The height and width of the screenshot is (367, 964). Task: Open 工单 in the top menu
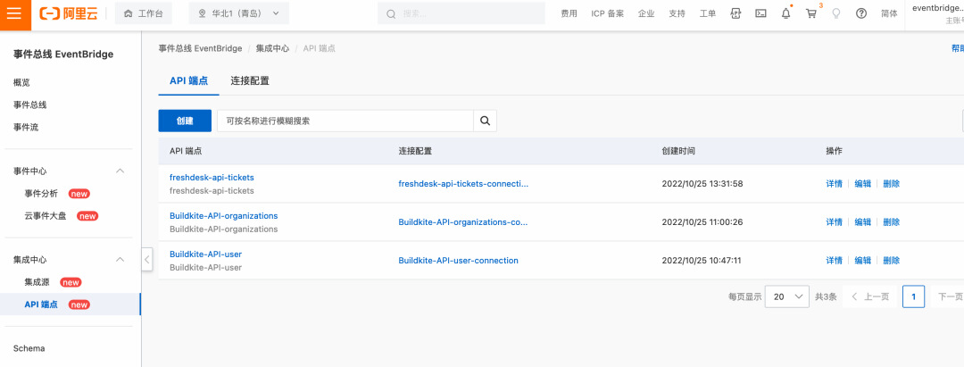pos(708,13)
